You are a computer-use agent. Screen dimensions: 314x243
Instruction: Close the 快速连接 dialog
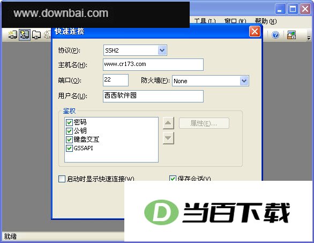click(255, 32)
